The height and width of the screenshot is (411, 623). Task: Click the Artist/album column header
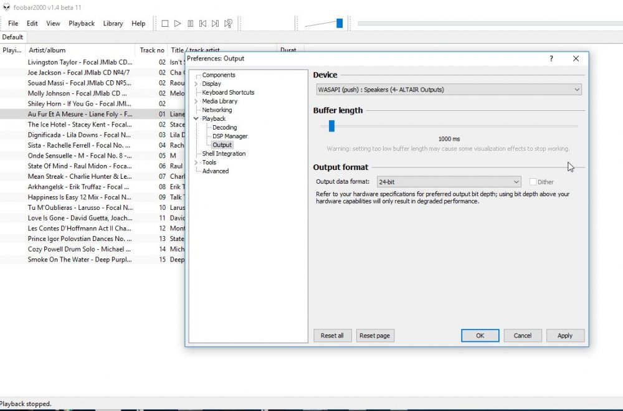coord(80,50)
